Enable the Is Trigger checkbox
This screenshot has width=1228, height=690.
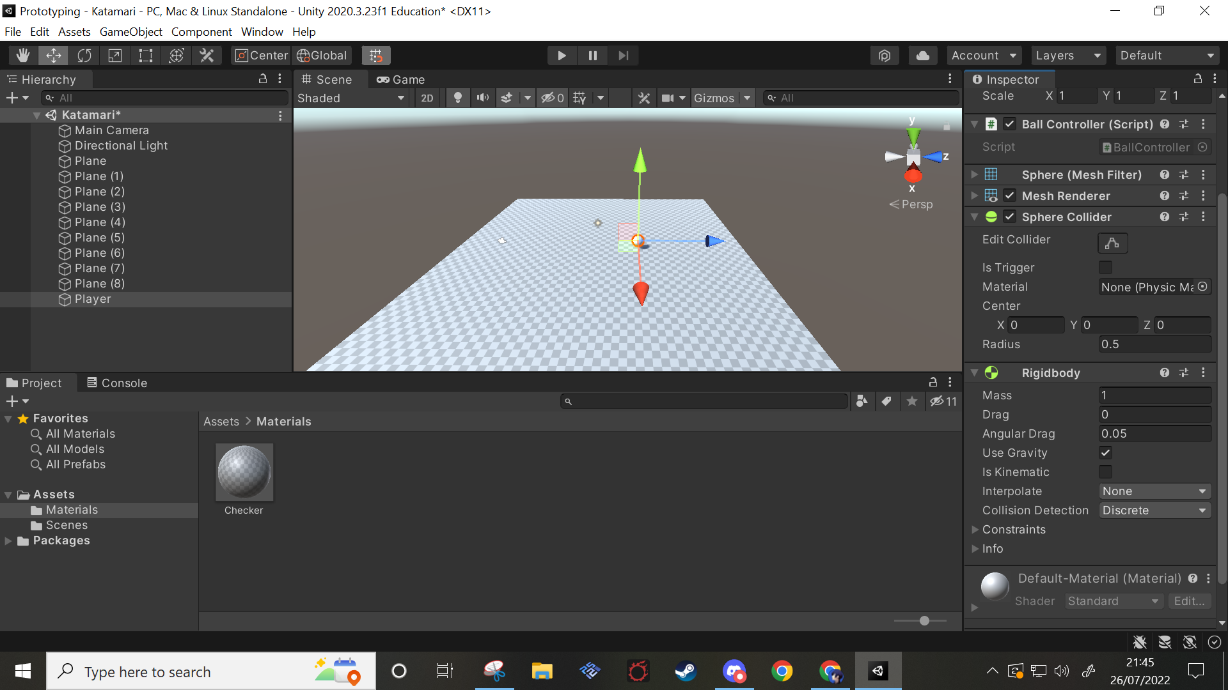click(x=1105, y=267)
